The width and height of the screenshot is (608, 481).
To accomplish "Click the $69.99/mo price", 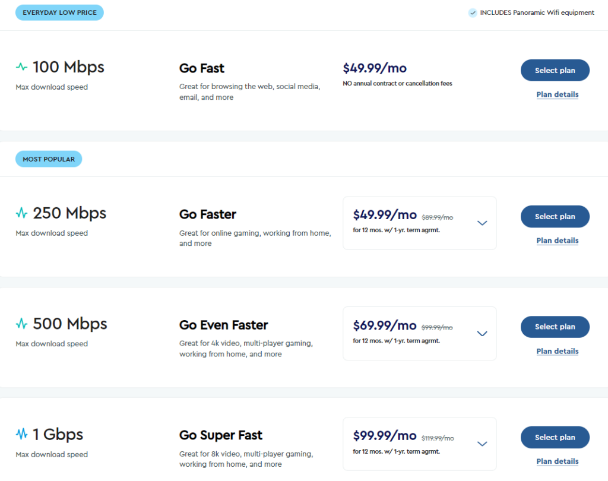I will pyautogui.click(x=385, y=325).
